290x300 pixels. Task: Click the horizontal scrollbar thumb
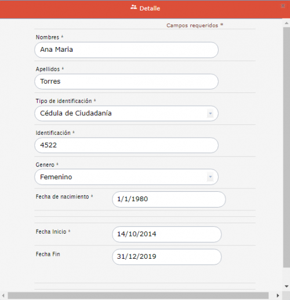pos(138,295)
